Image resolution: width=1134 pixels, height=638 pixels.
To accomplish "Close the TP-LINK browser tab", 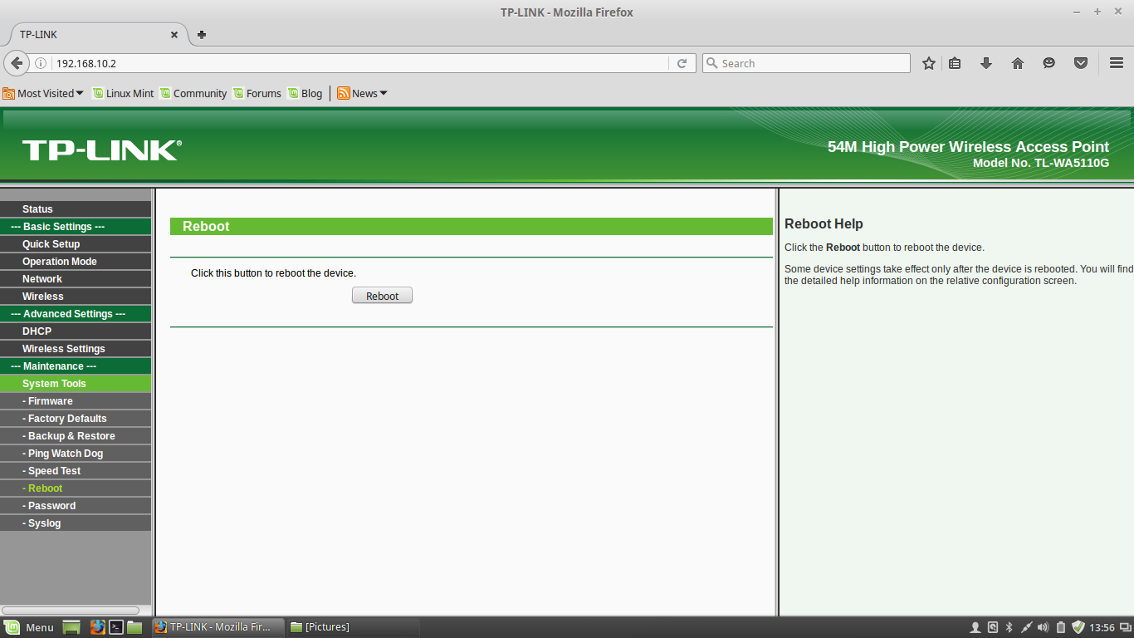I will [174, 35].
